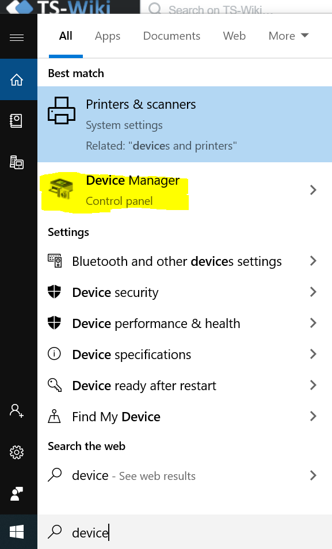This screenshot has width=332, height=549.
Task: Open the add account icon
Action: pyautogui.click(x=17, y=410)
